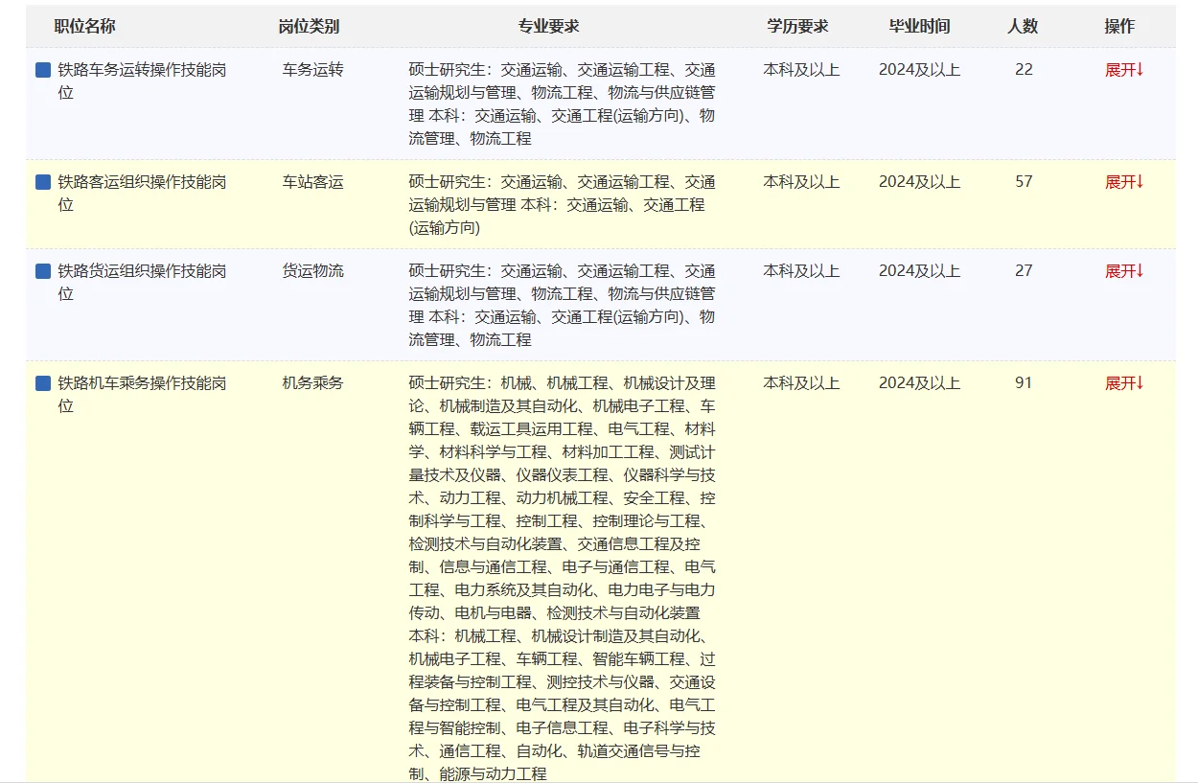Screen dimensions: 1198x783
Task: Expand the 铁路客运组织操作技能岗位 row via 展开
Action: coord(1124,182)
